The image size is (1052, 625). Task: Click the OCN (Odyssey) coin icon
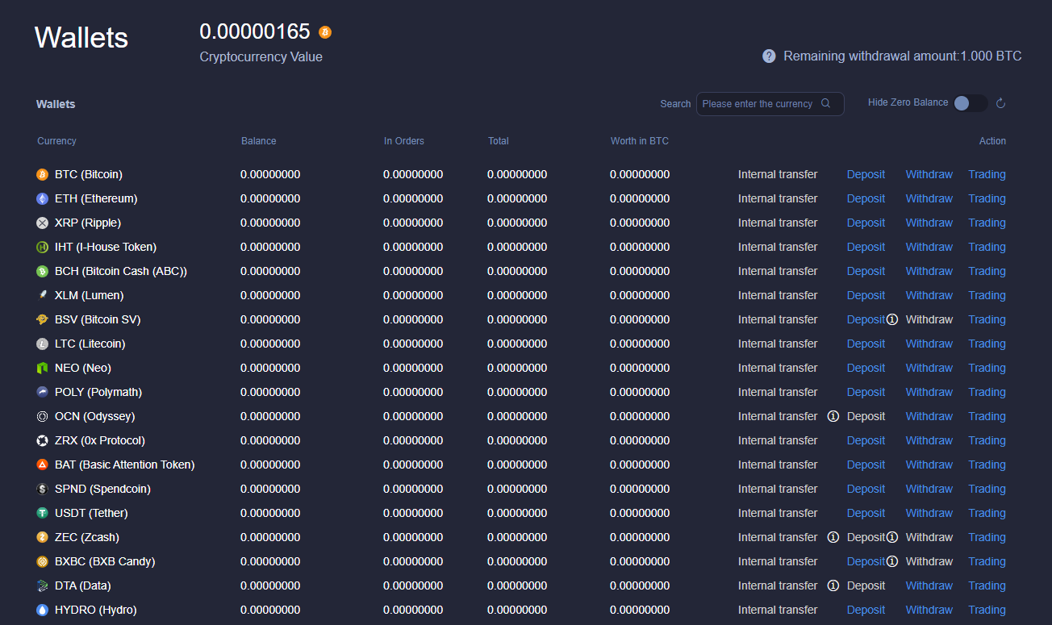[43, 416]
